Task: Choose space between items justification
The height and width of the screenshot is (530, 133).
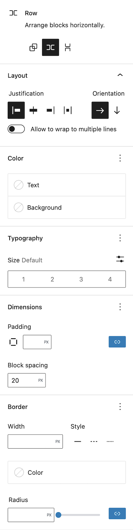Action: pyautogui.click(x=68, y=110)
